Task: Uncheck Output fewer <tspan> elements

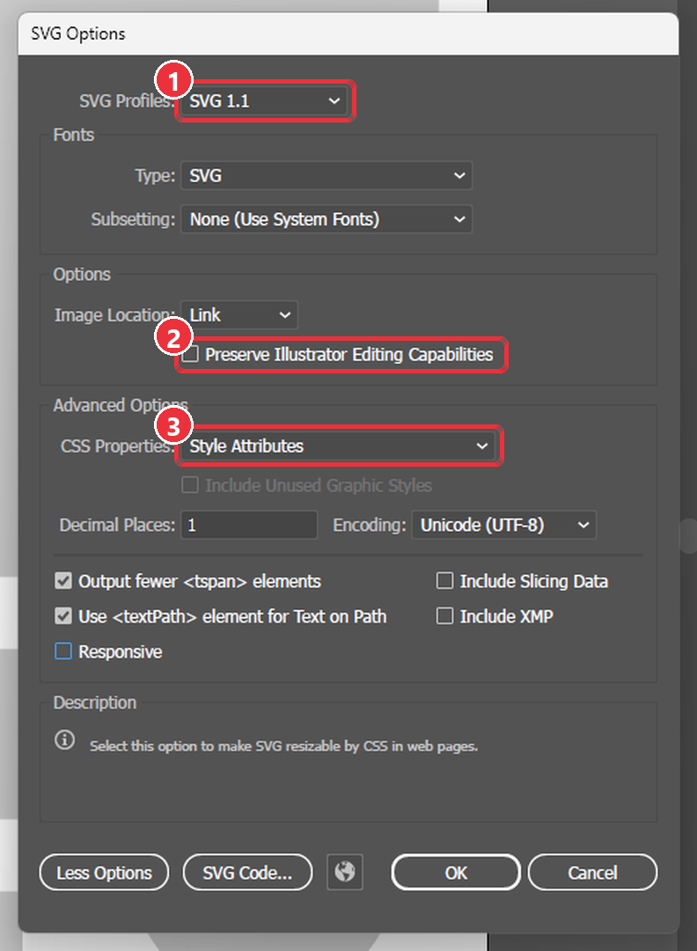Action: point(63,581)
